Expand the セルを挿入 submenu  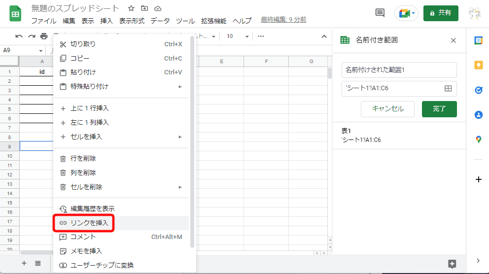[121, 137]
